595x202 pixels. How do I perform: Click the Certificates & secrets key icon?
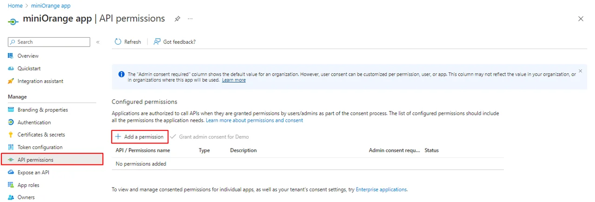click(11, 135)
